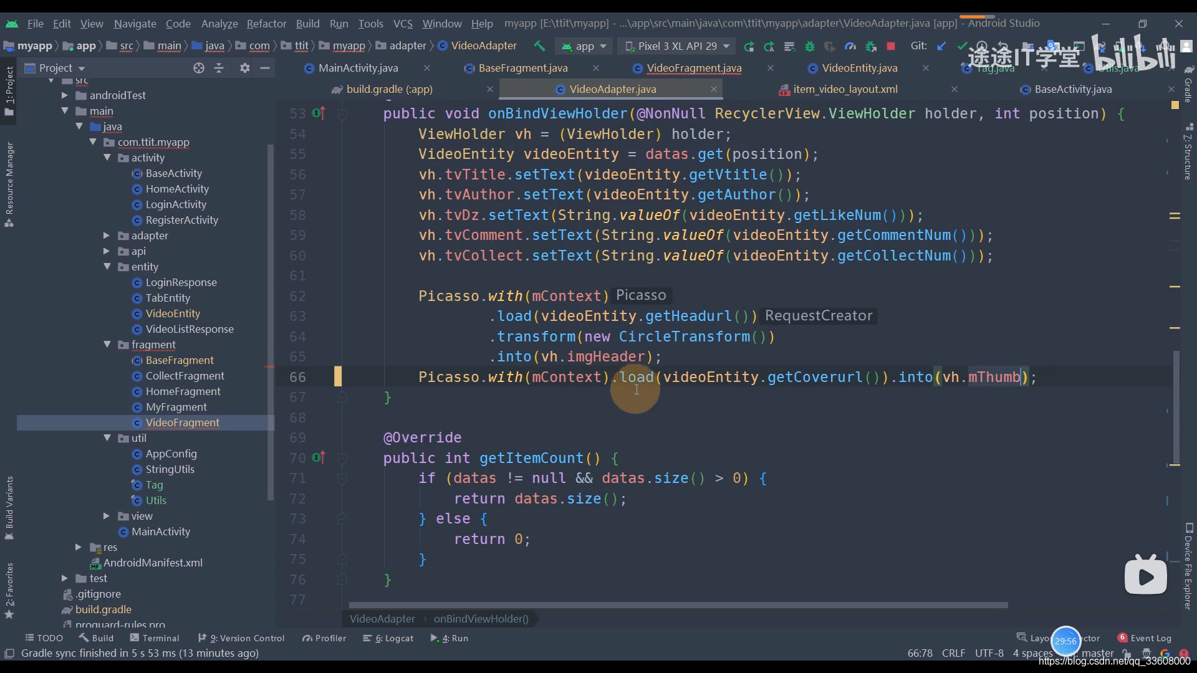Select StringUtils in project tree
The image size is (1197, 673).
pos(170,469)
